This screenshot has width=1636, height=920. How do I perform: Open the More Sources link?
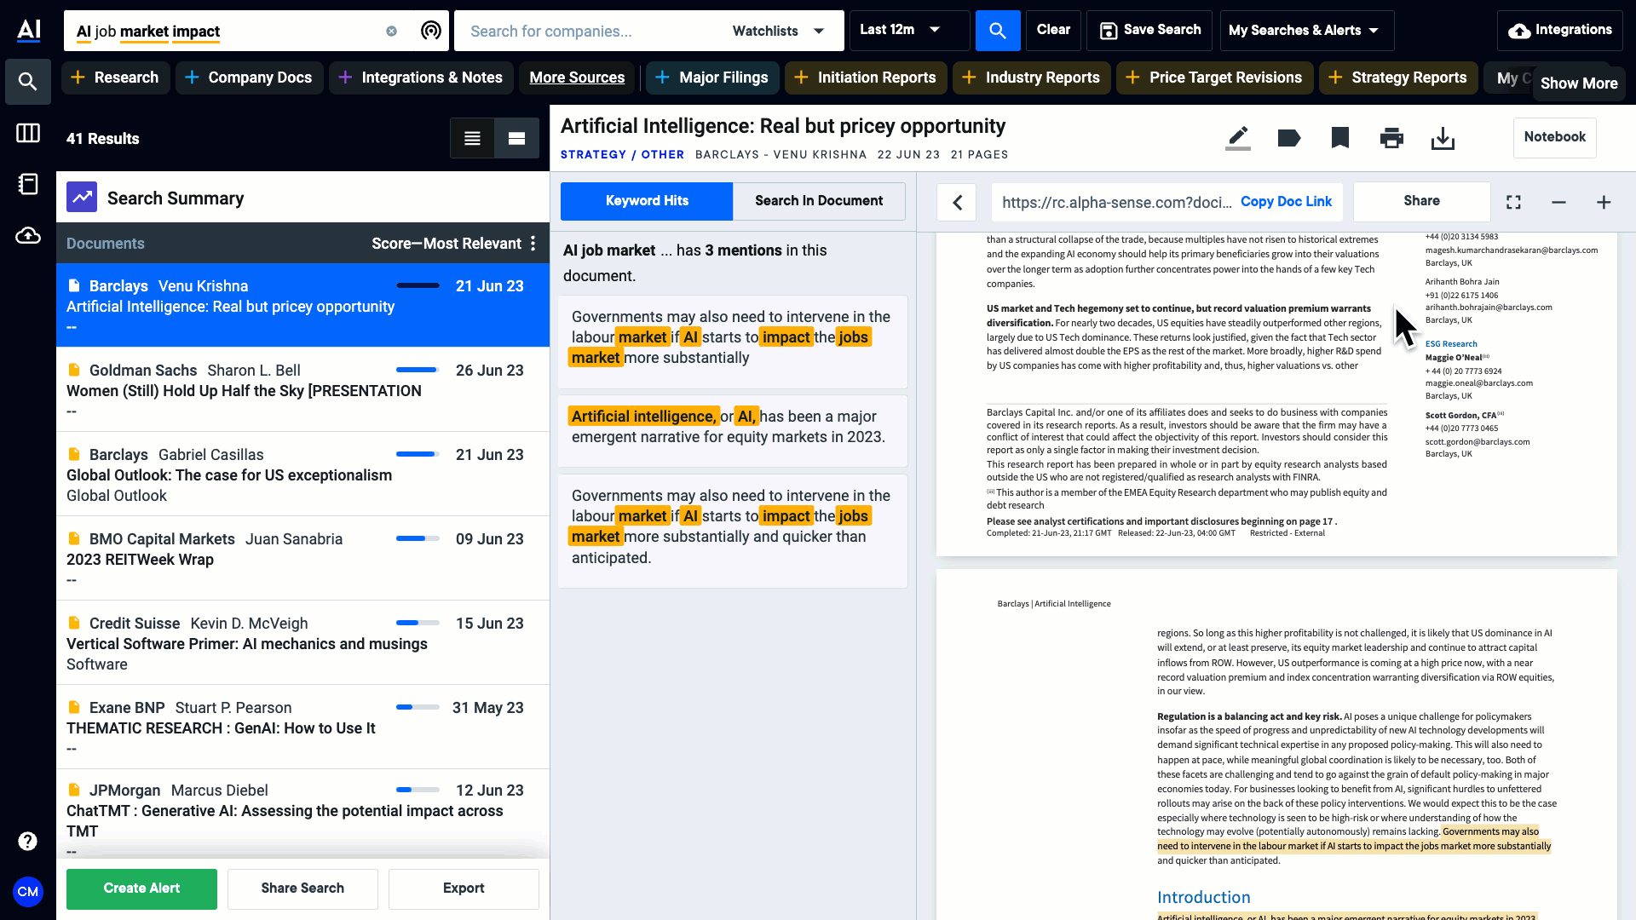(577, 78)
